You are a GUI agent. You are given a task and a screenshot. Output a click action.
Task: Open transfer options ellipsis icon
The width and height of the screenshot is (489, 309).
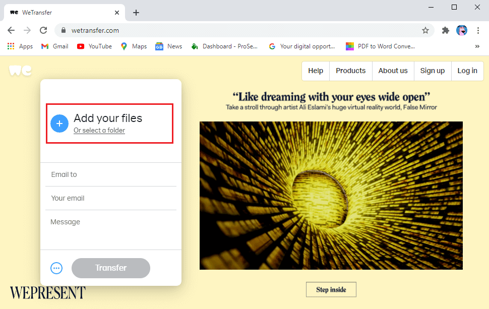pos(56,268)
